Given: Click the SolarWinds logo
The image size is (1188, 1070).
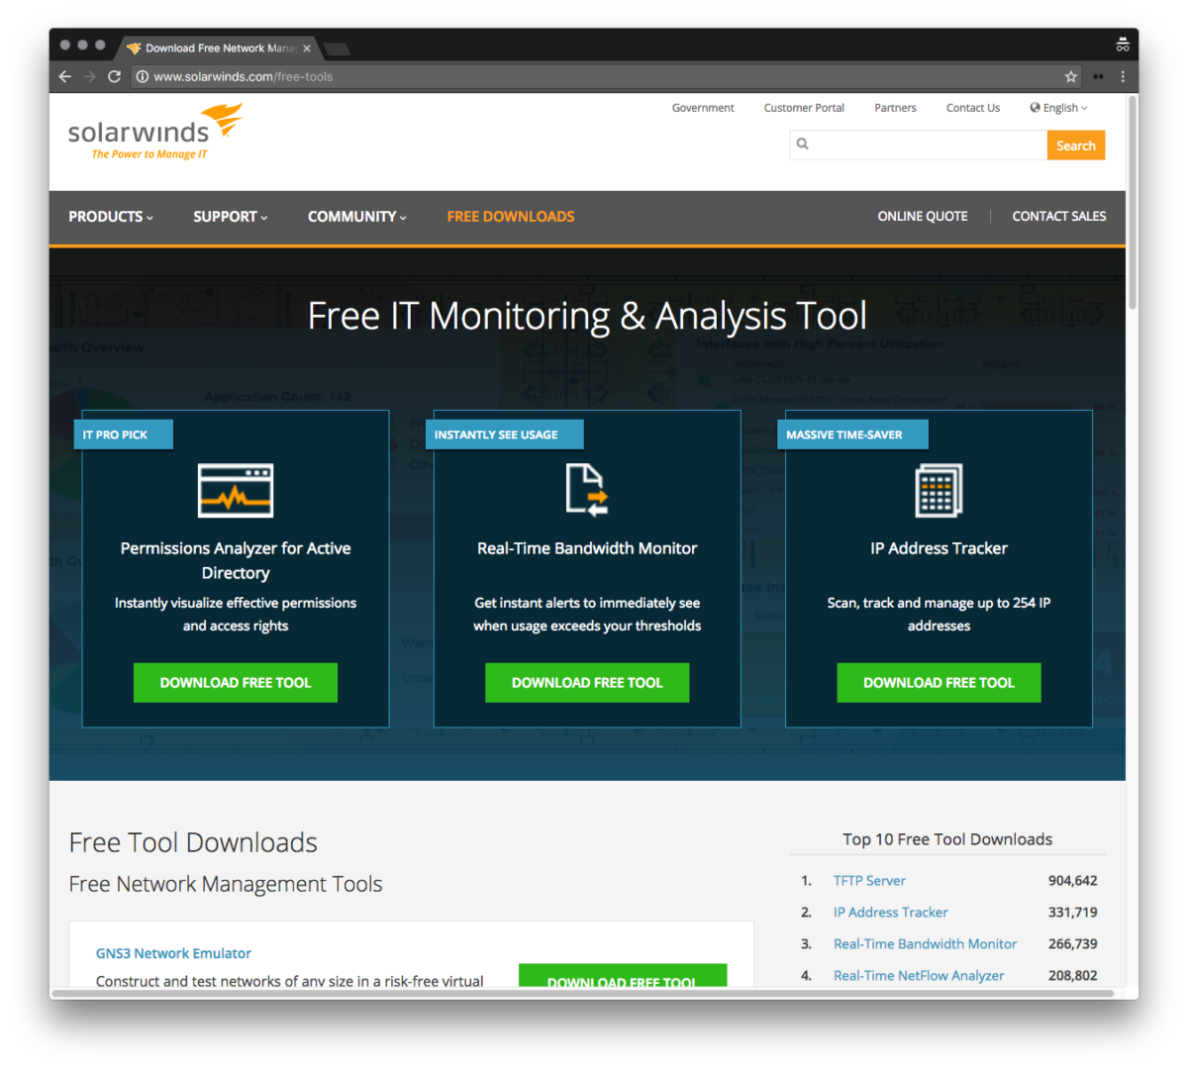Looking at the screenshot, I should click(154, 132).
